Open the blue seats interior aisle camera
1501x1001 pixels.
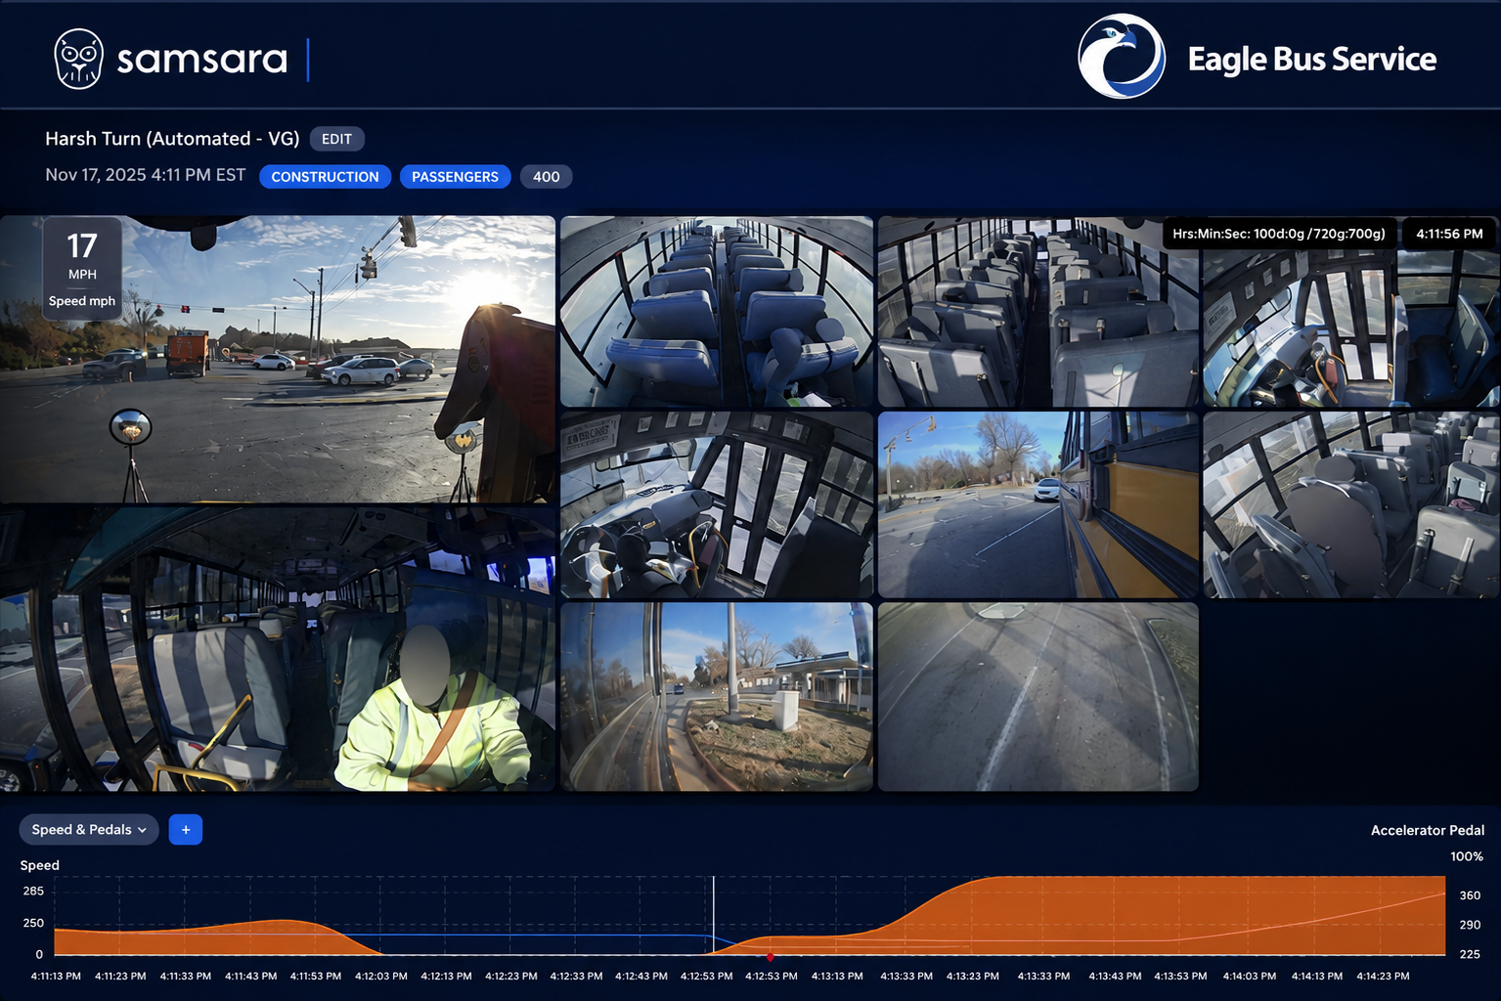point(717,312)
